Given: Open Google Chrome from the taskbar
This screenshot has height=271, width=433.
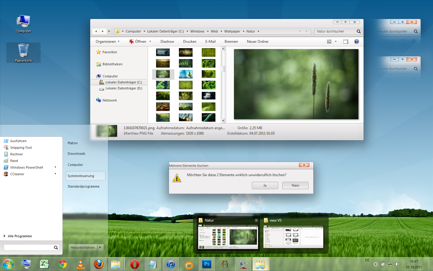Looking at the screenshot, I should 63,264.
